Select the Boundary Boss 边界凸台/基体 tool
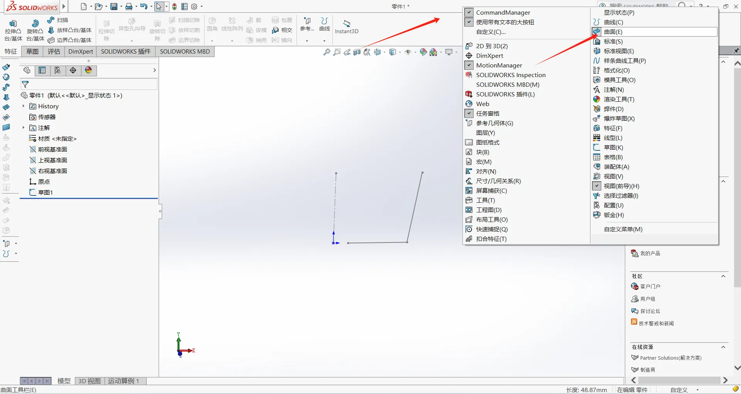This screenshot has height=394, width=741. (x=70, y=40)
